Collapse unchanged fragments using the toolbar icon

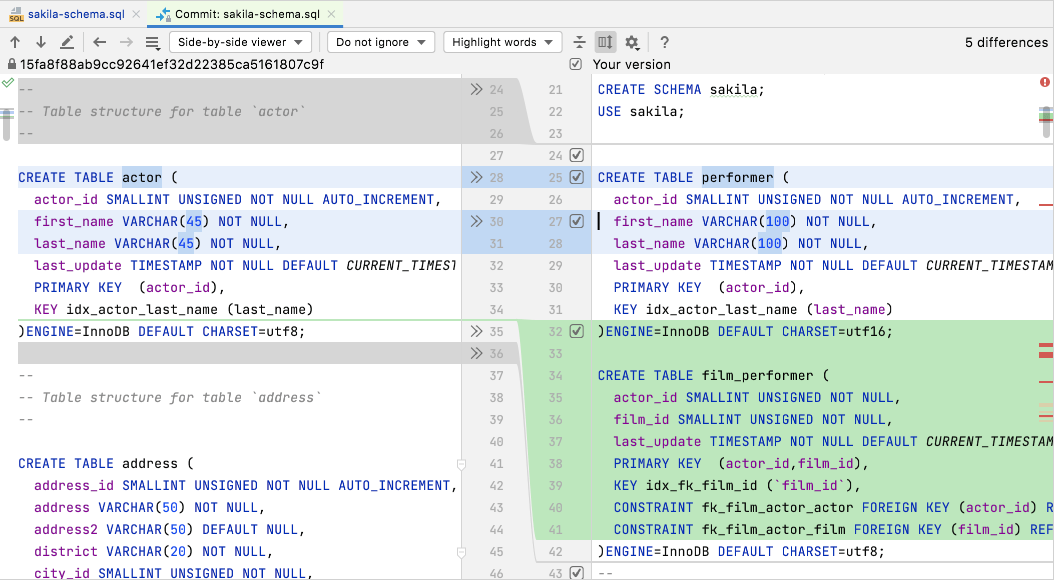click(580, 42)
